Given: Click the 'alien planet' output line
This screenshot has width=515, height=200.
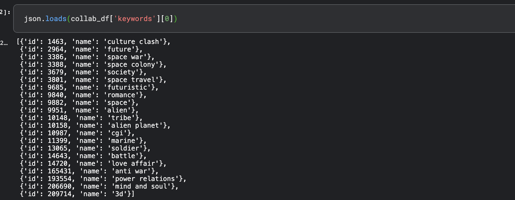Looking at the screenshot, I should 95,125.
